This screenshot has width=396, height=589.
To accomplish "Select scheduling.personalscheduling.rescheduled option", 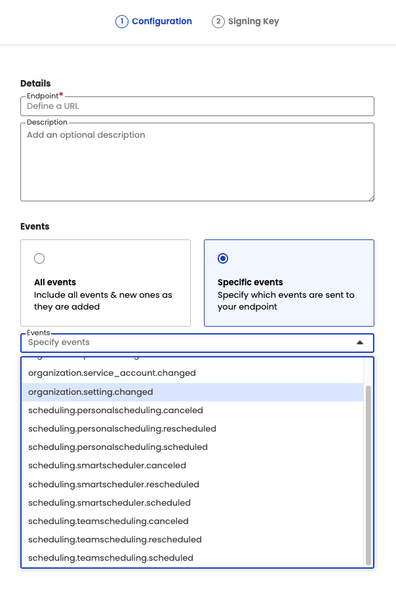I will 122,429.
